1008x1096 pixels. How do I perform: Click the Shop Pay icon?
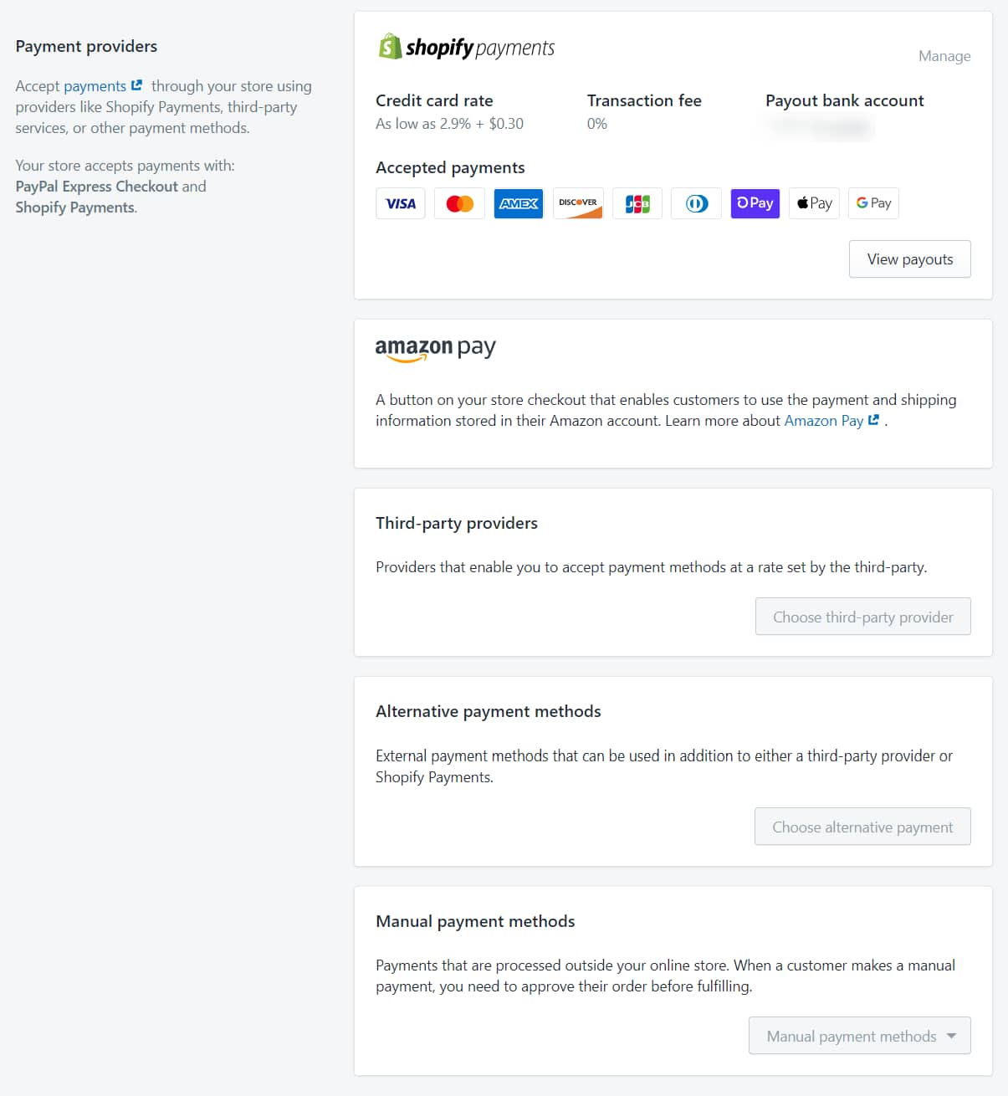pyautogui.click(x=755, y=203)
